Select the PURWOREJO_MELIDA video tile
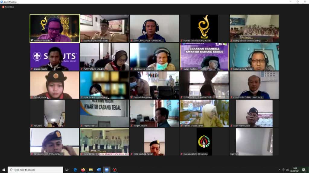The width and height of the screenshot is (309, 173). pyautogui.click(x=105, y=57)
